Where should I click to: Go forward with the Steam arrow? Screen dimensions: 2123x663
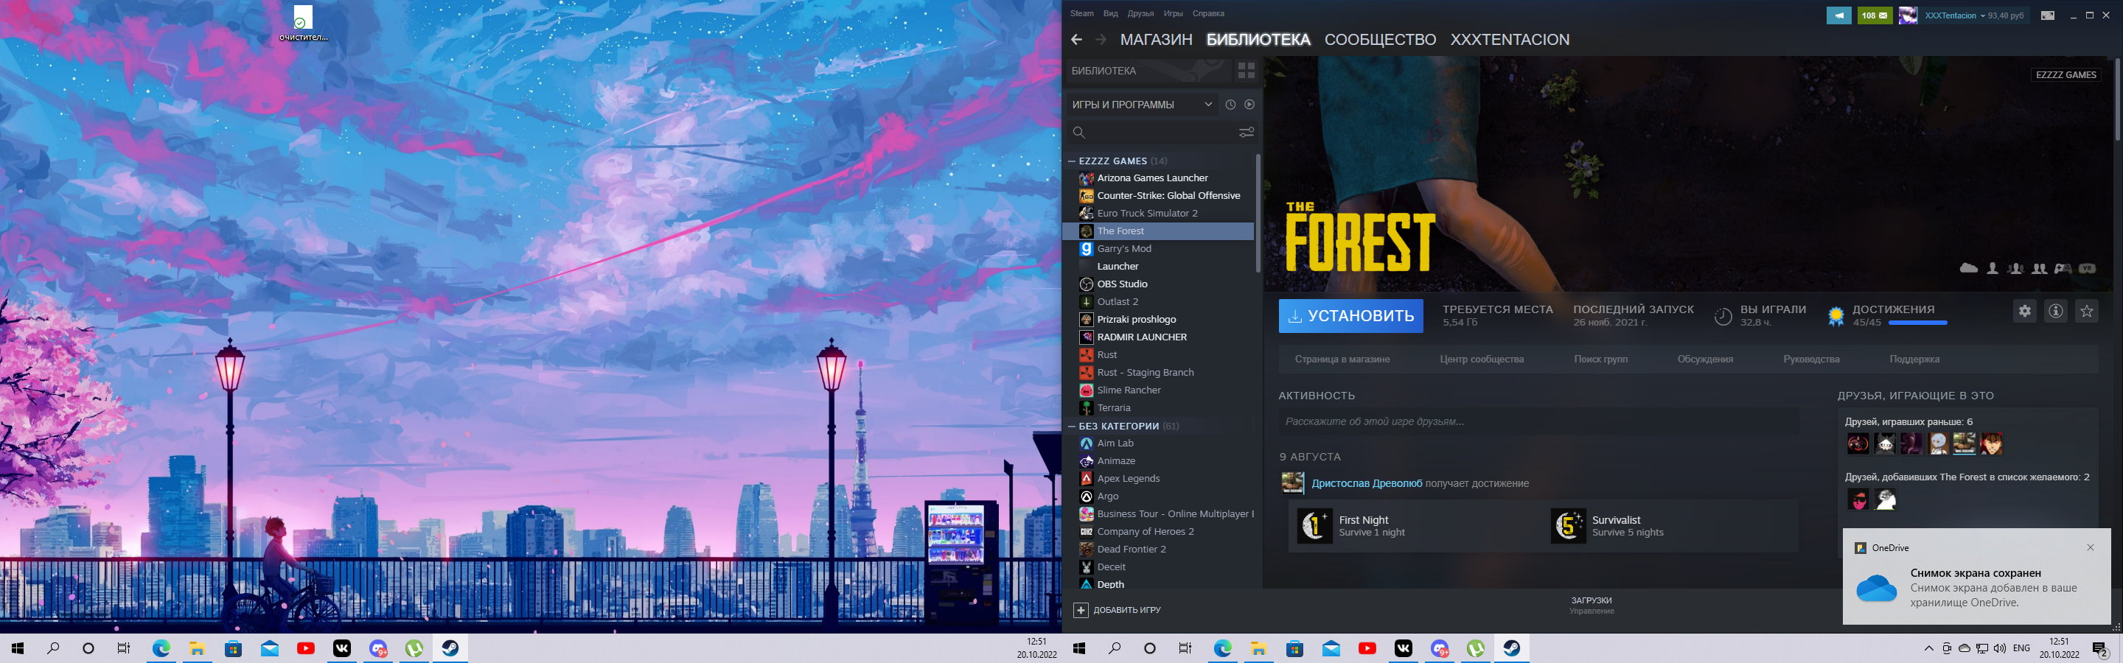tap(1101, 40)
